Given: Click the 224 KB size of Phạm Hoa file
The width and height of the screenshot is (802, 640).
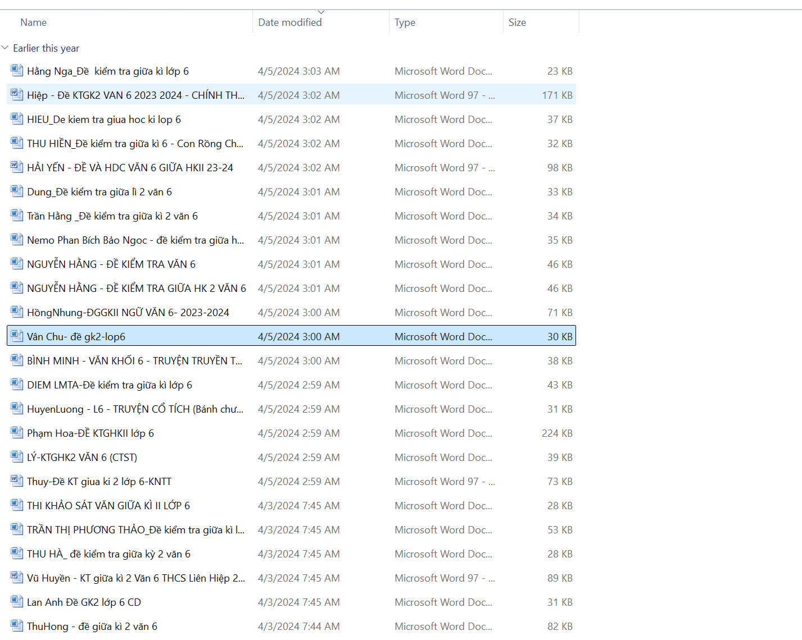Looking at the screenshot, I should pos(557,433).
